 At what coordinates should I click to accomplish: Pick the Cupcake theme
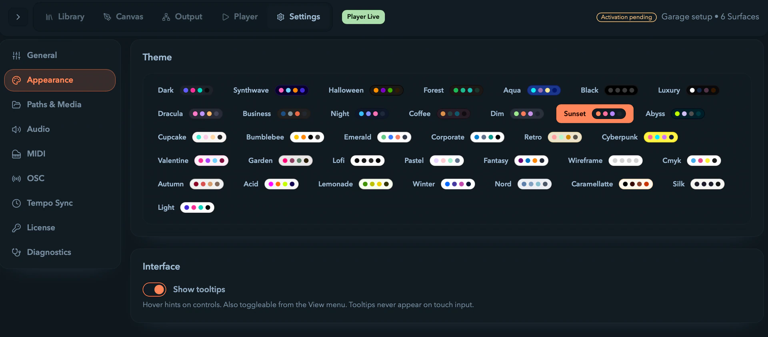tap(192, 137)
